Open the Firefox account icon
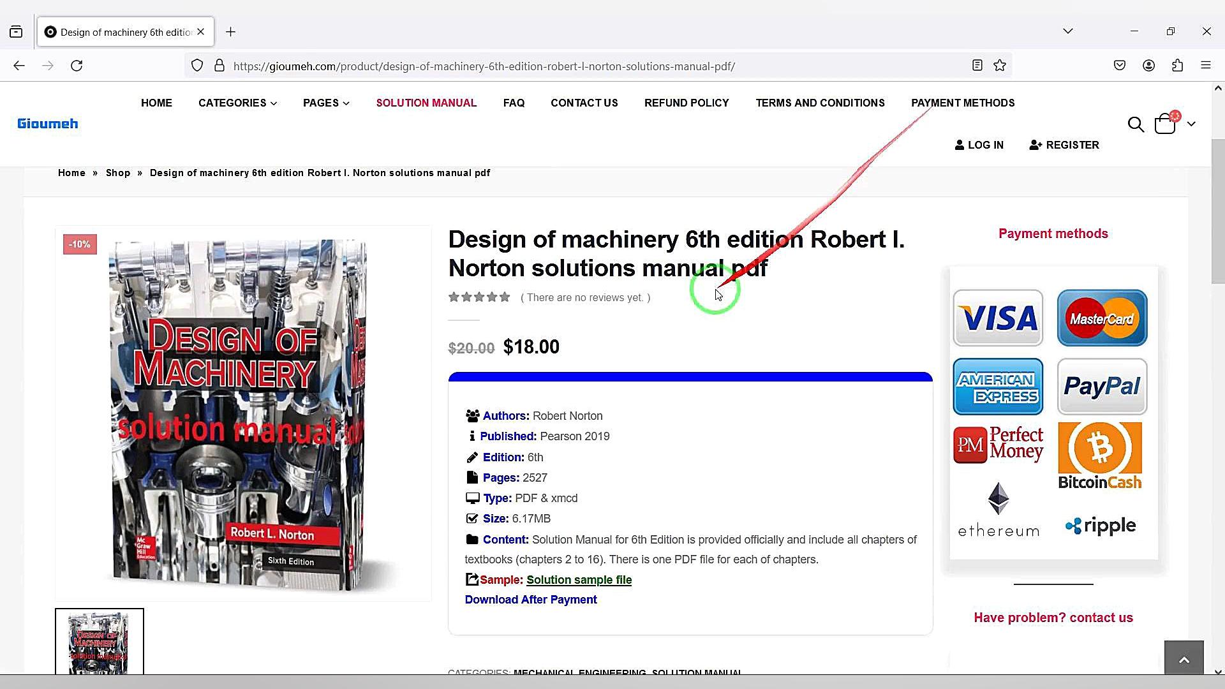 click(1148, 65)
